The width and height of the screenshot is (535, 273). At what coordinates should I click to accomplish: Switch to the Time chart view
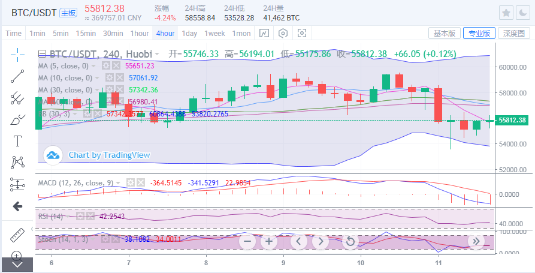14,34
